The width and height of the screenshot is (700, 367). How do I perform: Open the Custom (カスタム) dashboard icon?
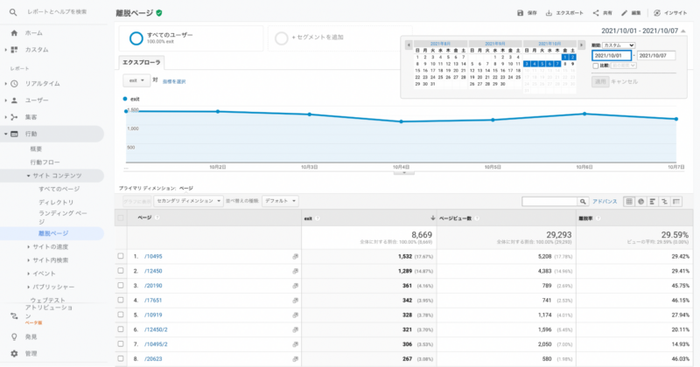[x=14, y=50]
